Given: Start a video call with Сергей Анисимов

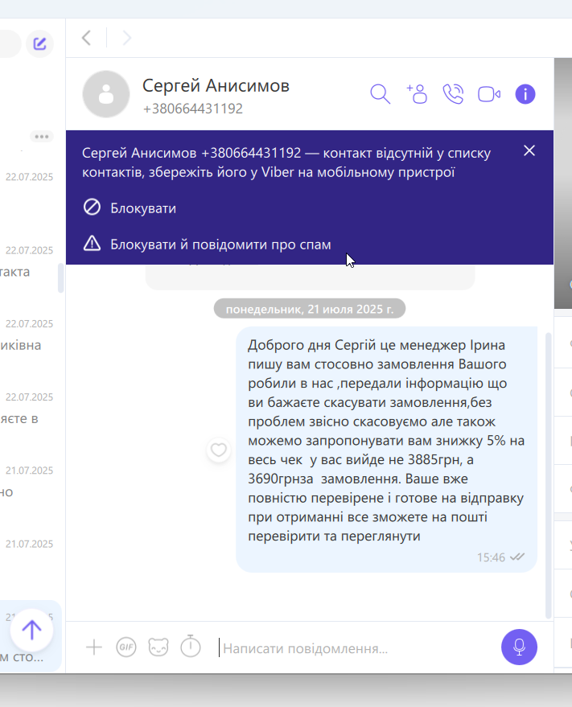Looking at the screenshot, I should tap(489, 94).
